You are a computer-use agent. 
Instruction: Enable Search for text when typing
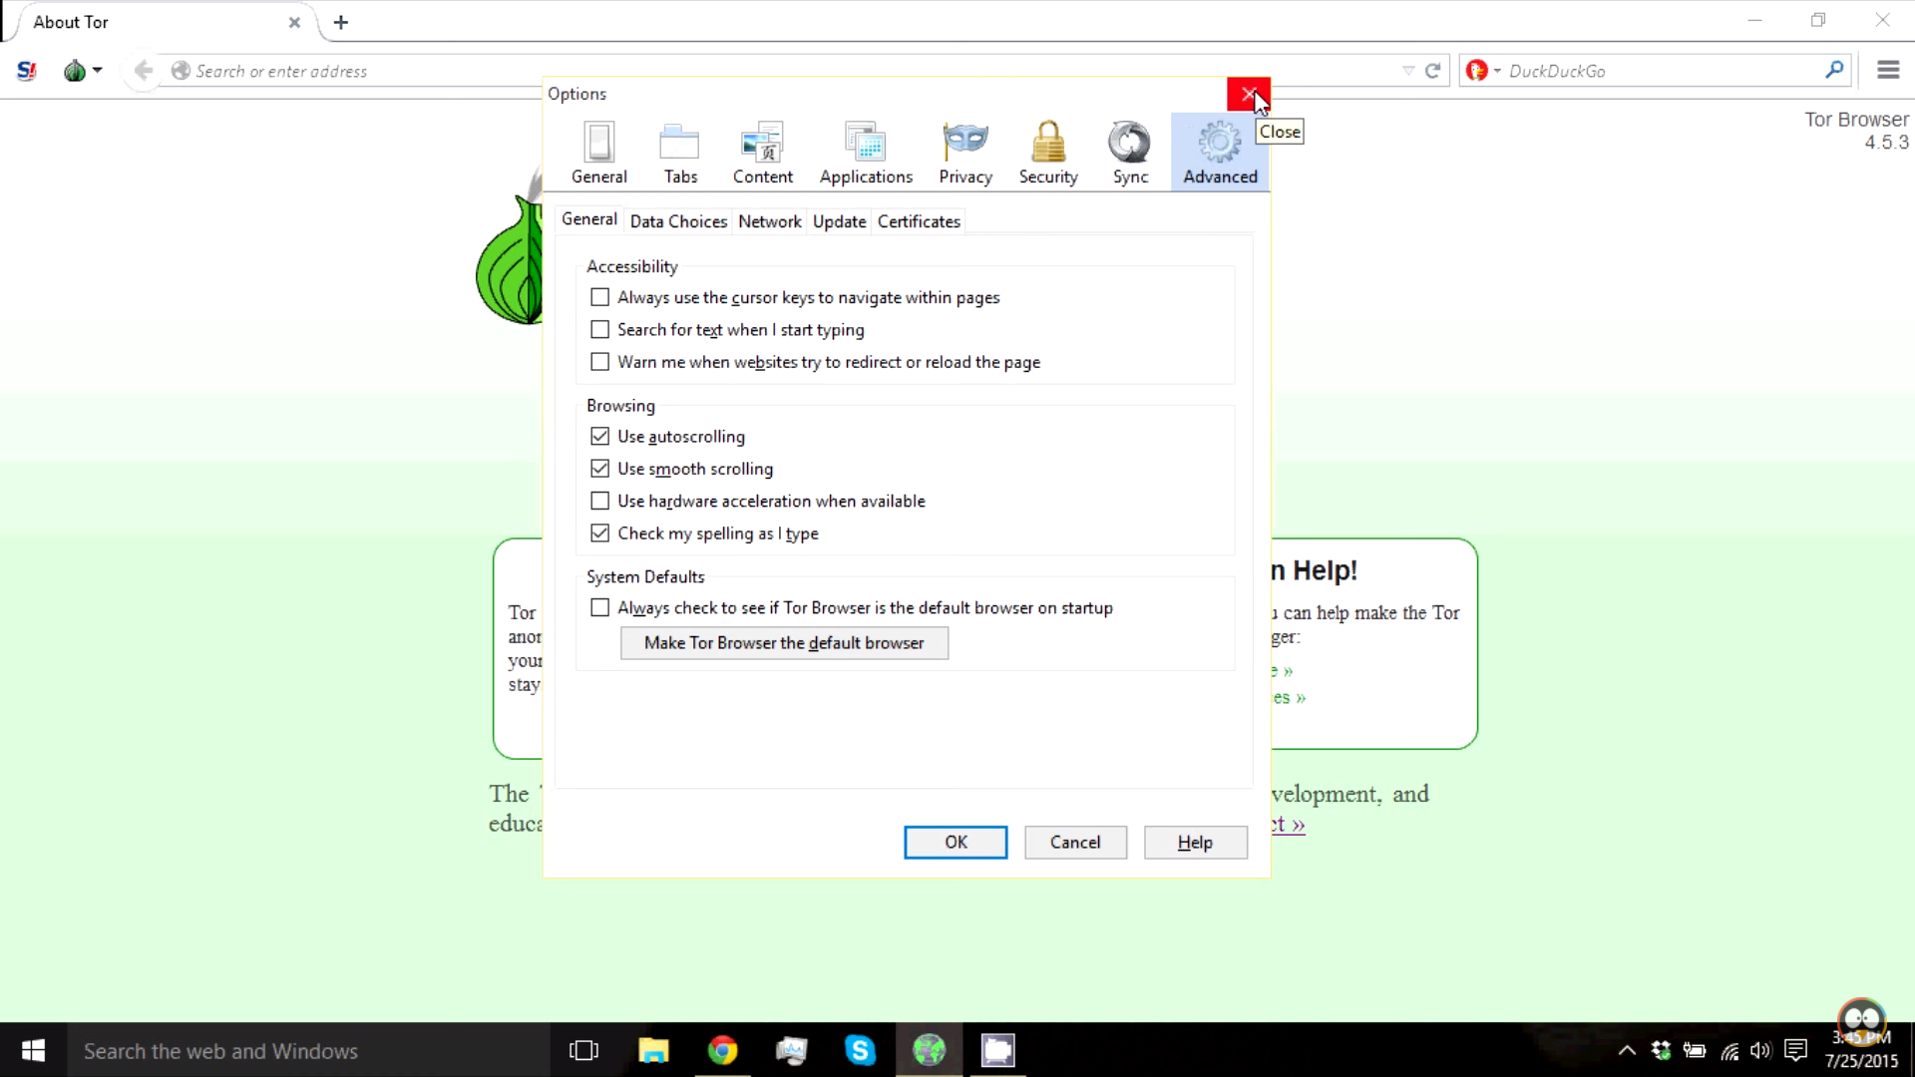(x=599, y=330)
